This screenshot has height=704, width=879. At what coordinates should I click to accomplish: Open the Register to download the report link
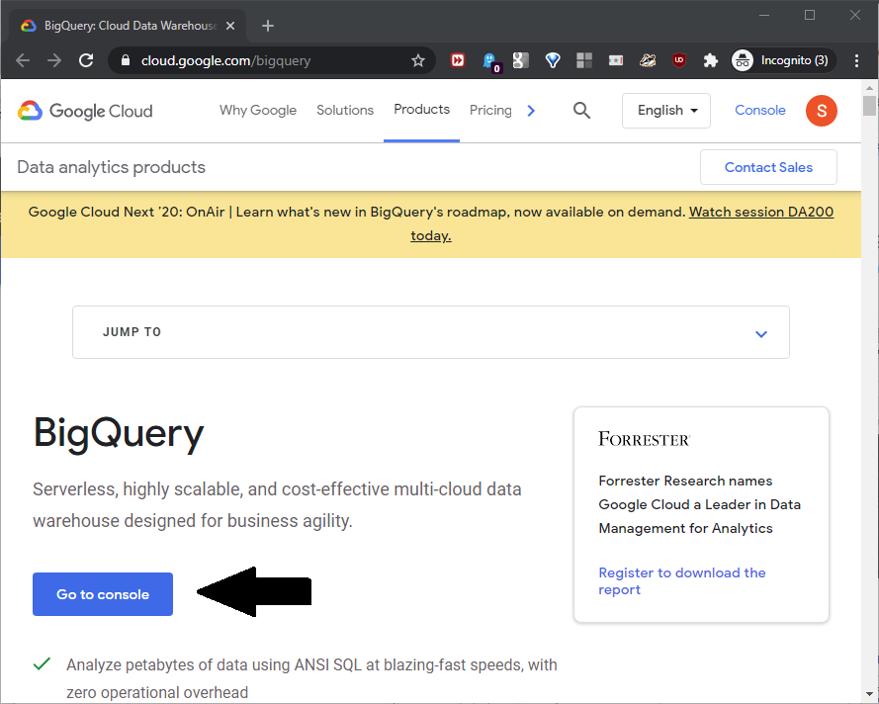tap(682, 581)
